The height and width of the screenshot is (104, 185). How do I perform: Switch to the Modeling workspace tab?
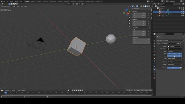click(x=33, y=1)
